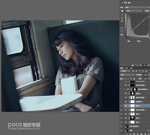Select the pencil draw-curve tool
The width and height of the screenshot is (150, 135).
point(122,28)
